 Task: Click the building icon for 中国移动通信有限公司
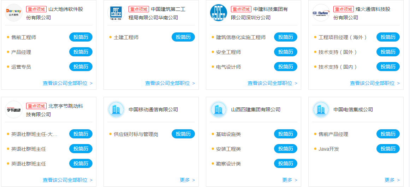pyautogui.click(x=116, y=110)
